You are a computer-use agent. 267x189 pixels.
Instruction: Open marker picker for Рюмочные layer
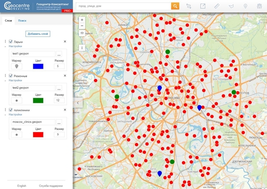(16, 100)
